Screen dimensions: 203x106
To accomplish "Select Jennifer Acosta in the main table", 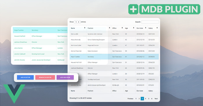I will coord(76,85).
